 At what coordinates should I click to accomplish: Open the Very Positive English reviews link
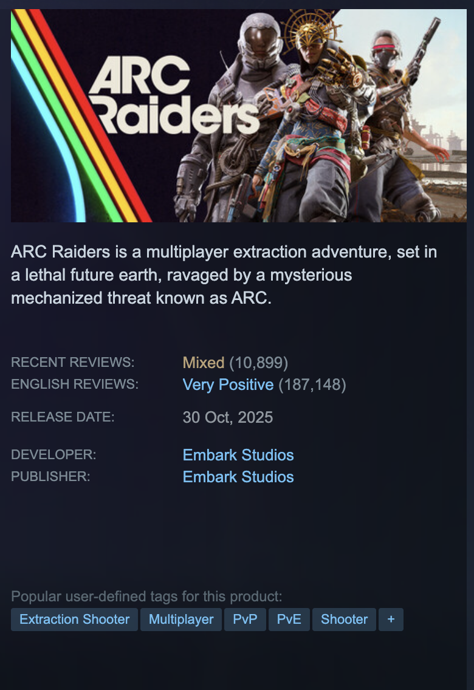(x=228, y=384)
